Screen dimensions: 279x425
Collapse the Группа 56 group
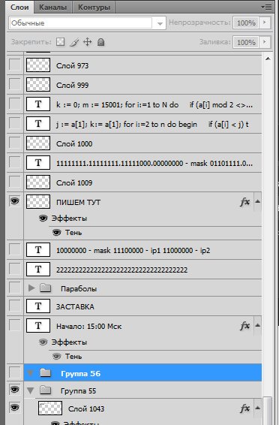point(30,373)
